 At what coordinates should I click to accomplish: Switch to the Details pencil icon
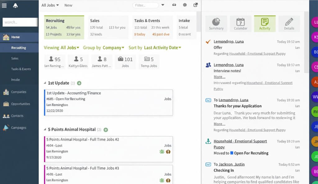(289, 22)
